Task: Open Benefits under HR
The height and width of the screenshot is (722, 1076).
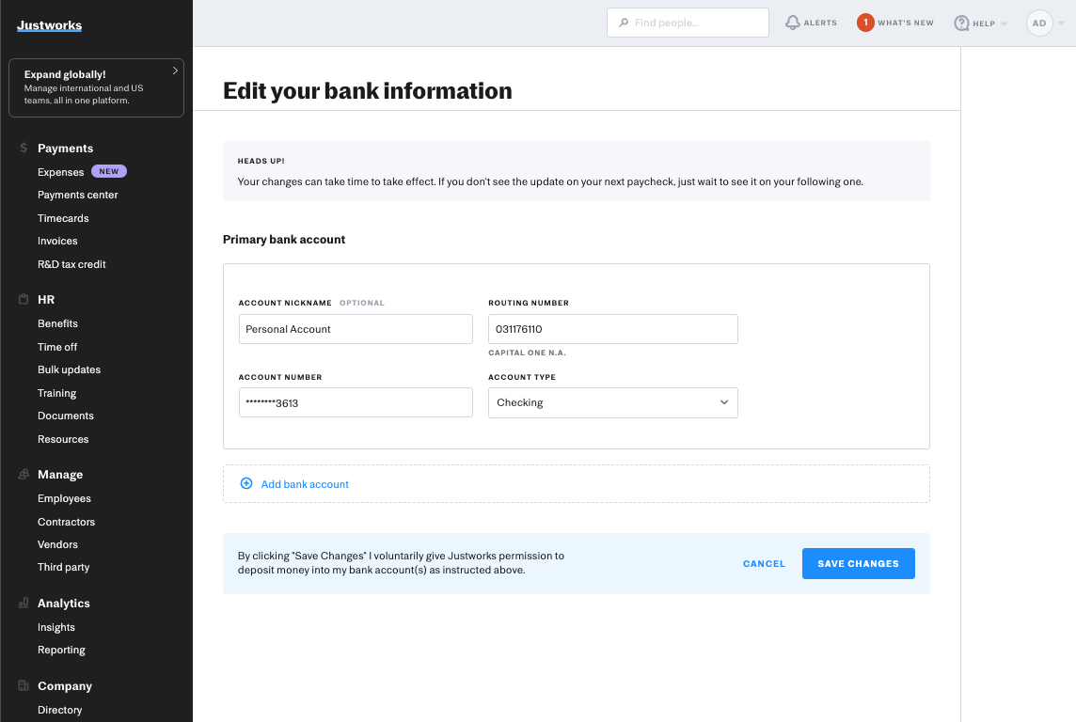Action: [57, 323]
